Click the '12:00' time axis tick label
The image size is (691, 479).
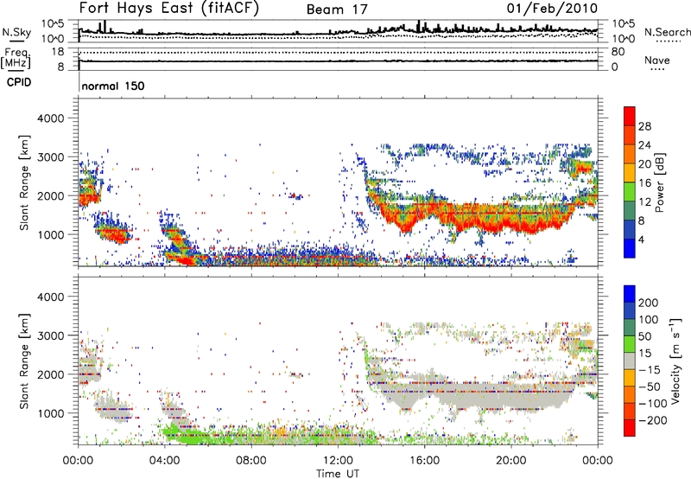pyautogui.click(x=338, y=461)
